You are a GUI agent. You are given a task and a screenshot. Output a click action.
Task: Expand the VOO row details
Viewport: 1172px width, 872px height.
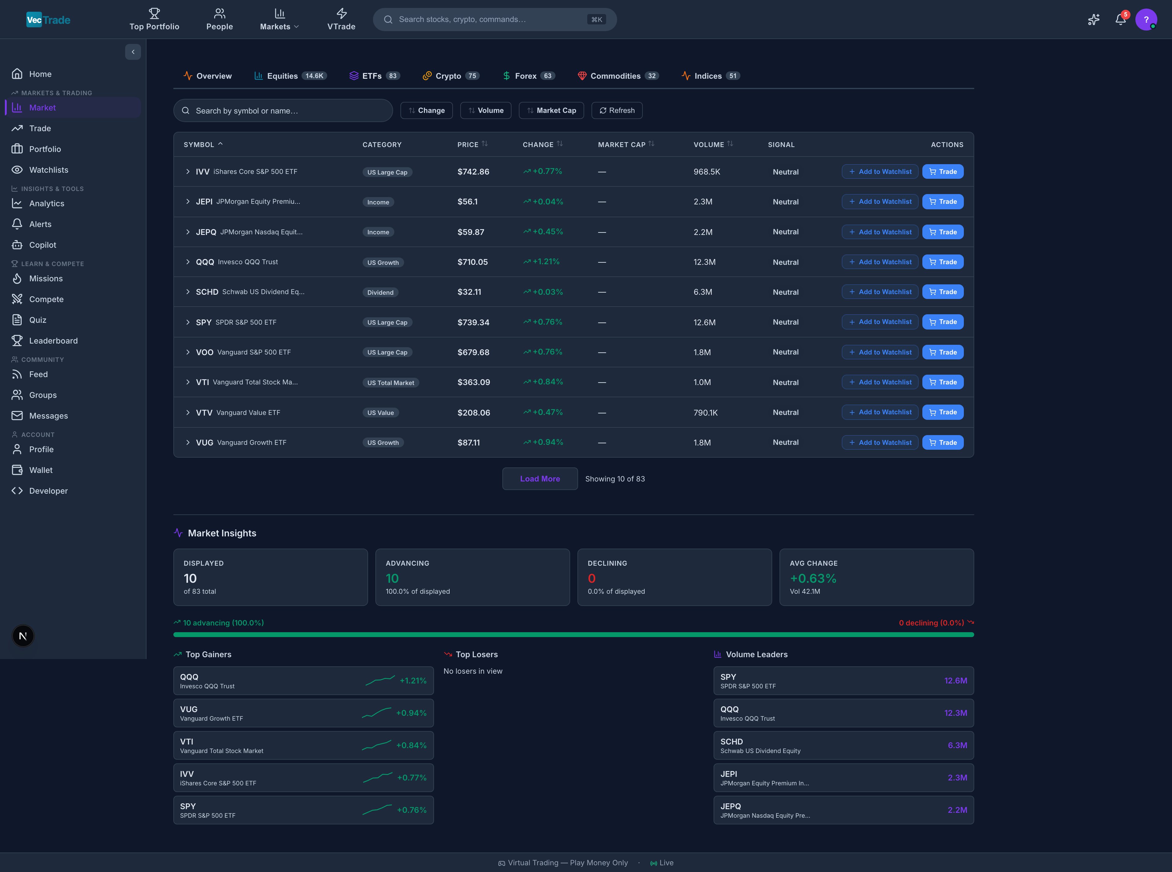pos(187,352)
